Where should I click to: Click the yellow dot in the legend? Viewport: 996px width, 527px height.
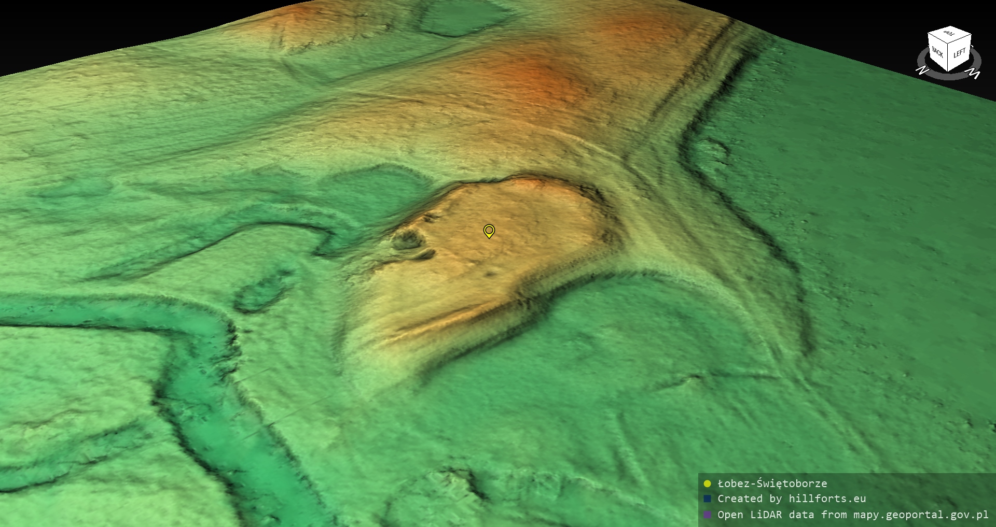click(707, 483)
